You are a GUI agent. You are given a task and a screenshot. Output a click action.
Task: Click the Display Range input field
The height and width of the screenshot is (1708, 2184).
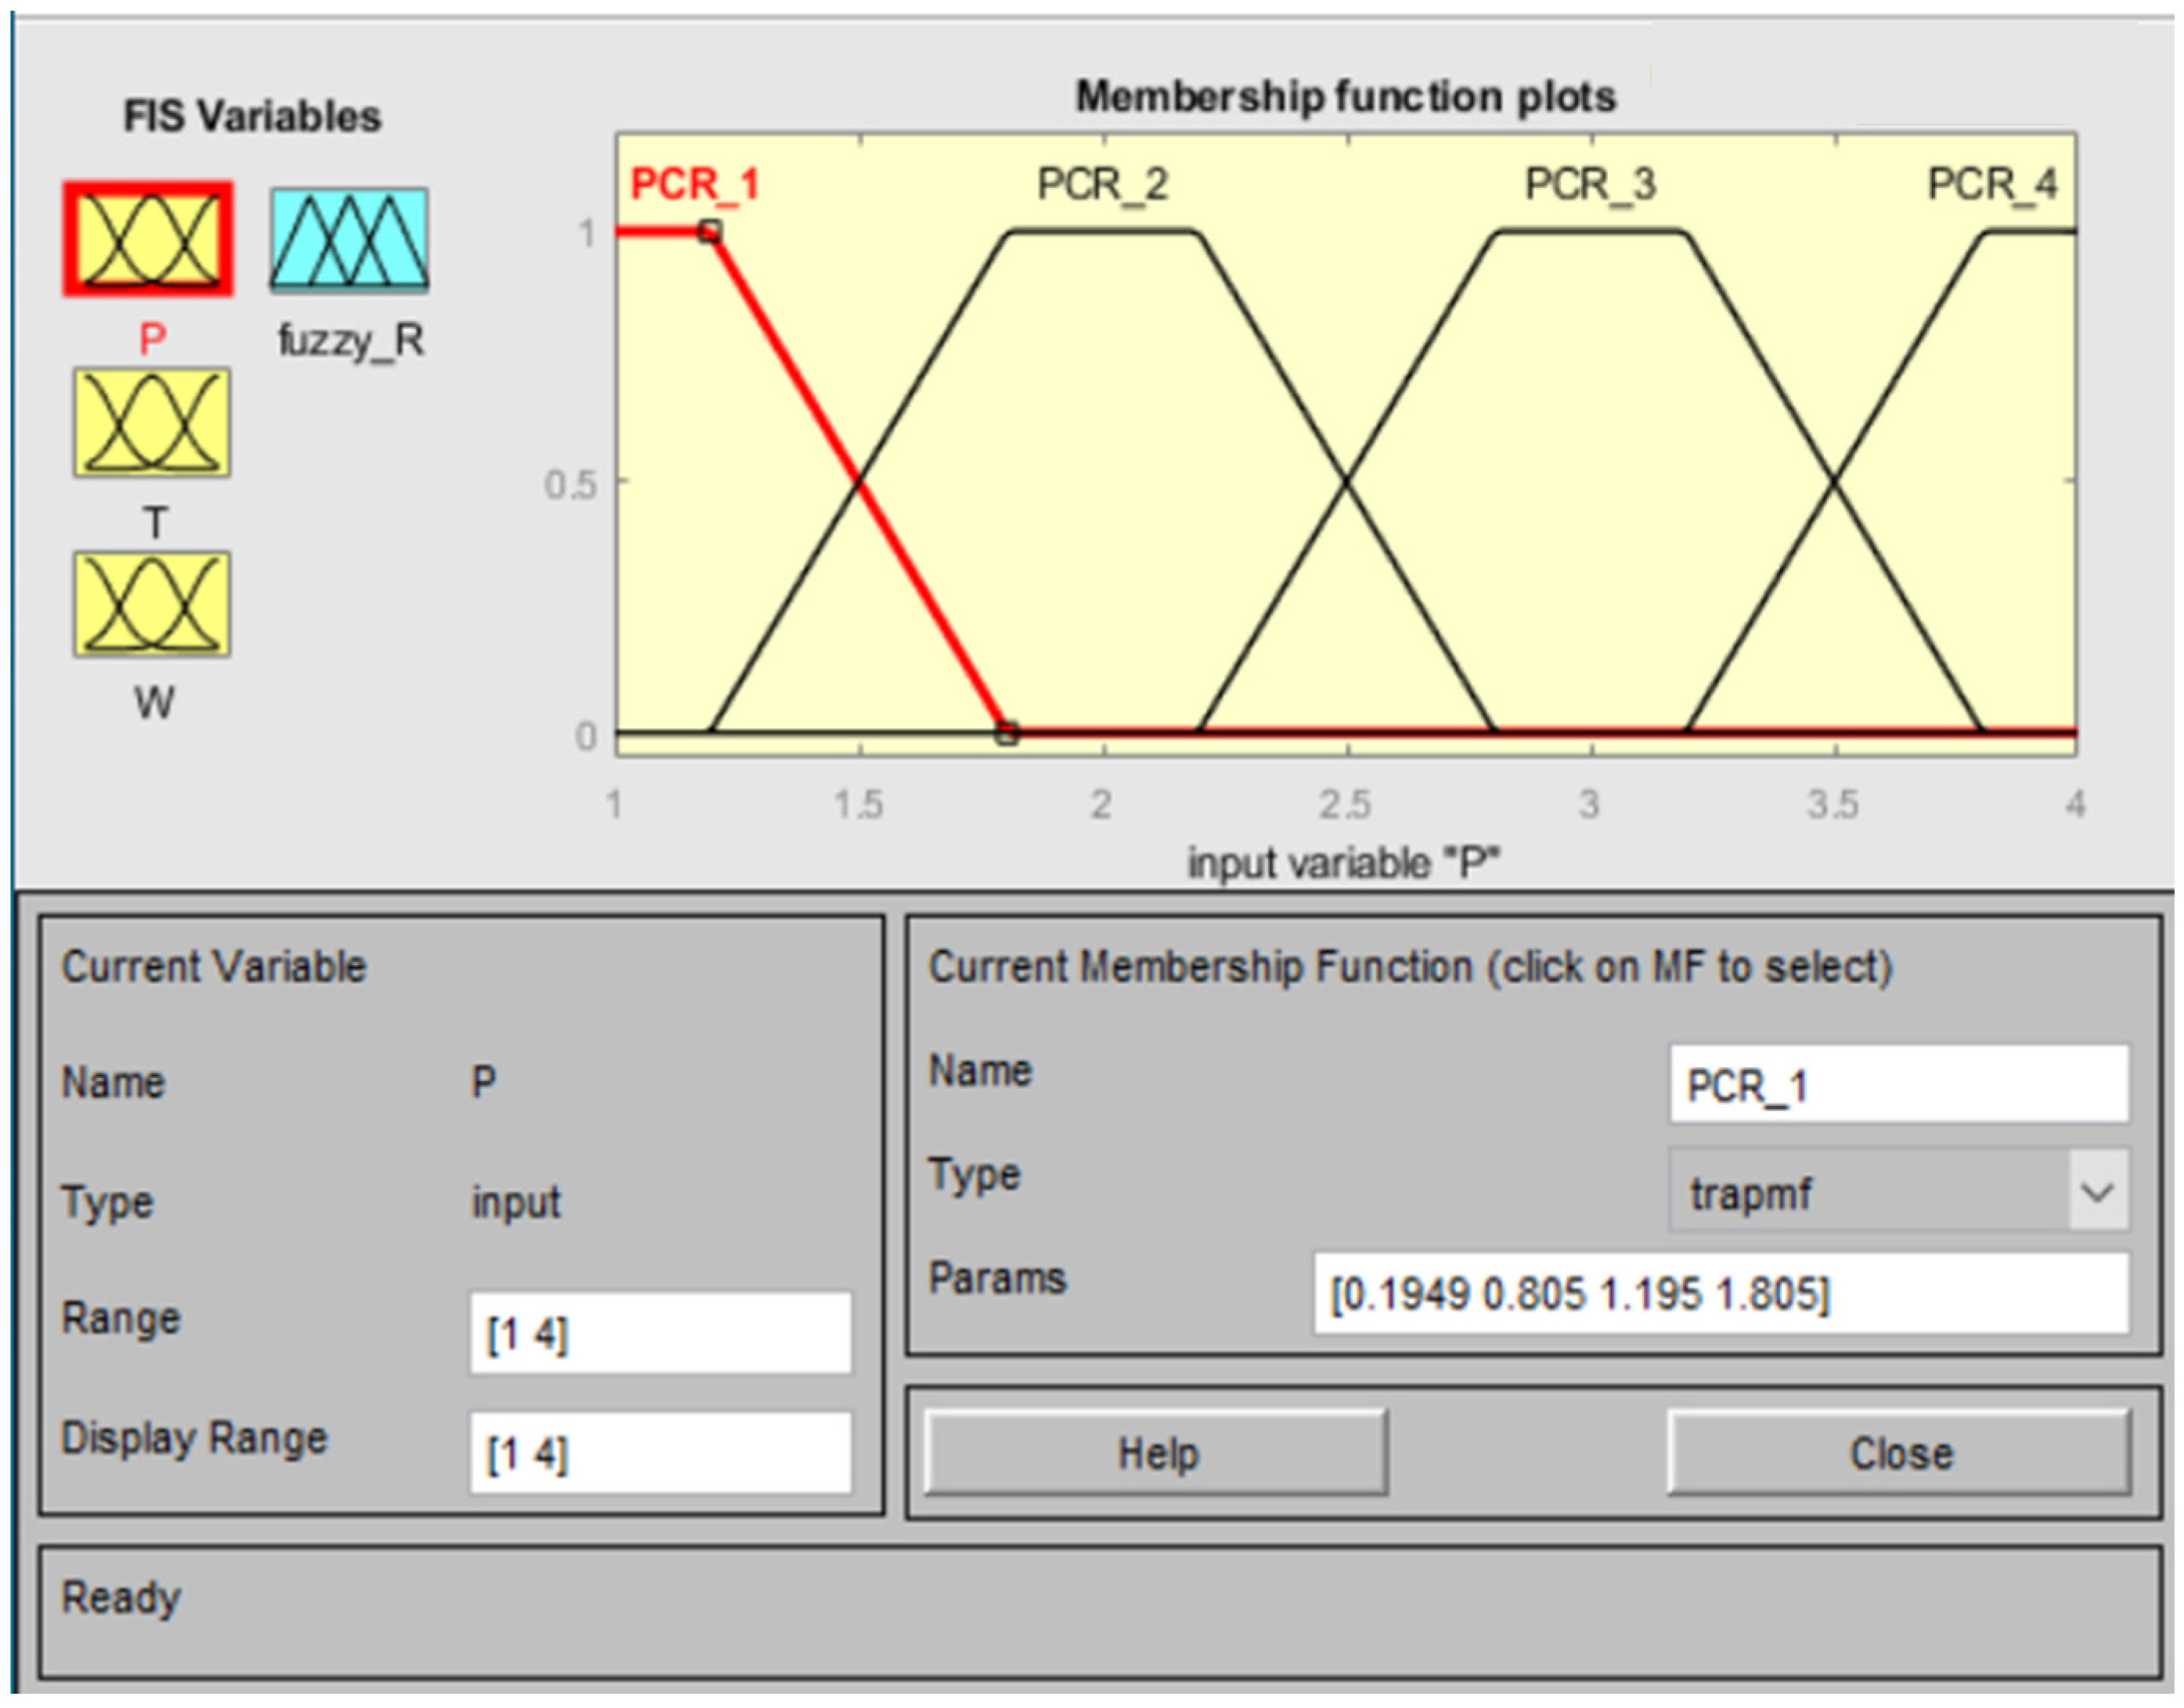[x=660, y=1453]
